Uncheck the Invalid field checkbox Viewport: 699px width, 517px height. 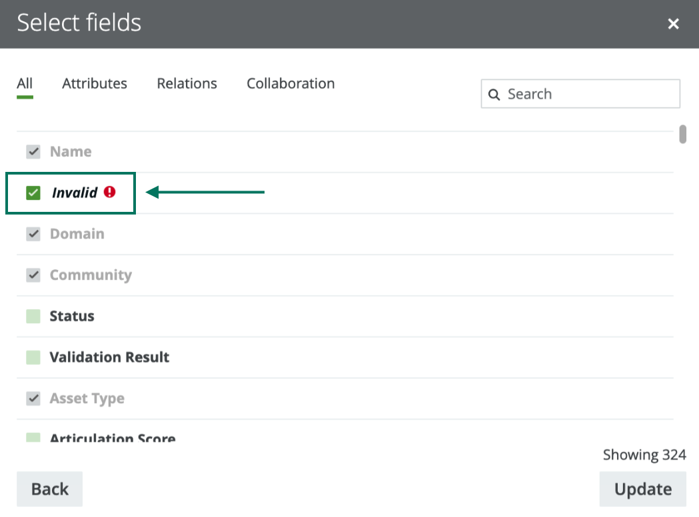(32, 193)
